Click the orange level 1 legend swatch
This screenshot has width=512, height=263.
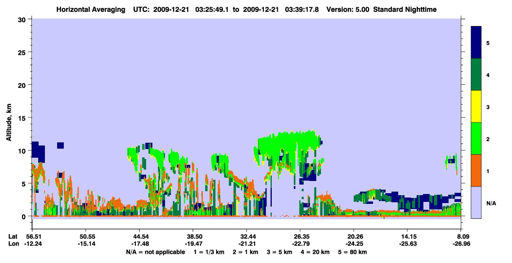tap(476, 170)
